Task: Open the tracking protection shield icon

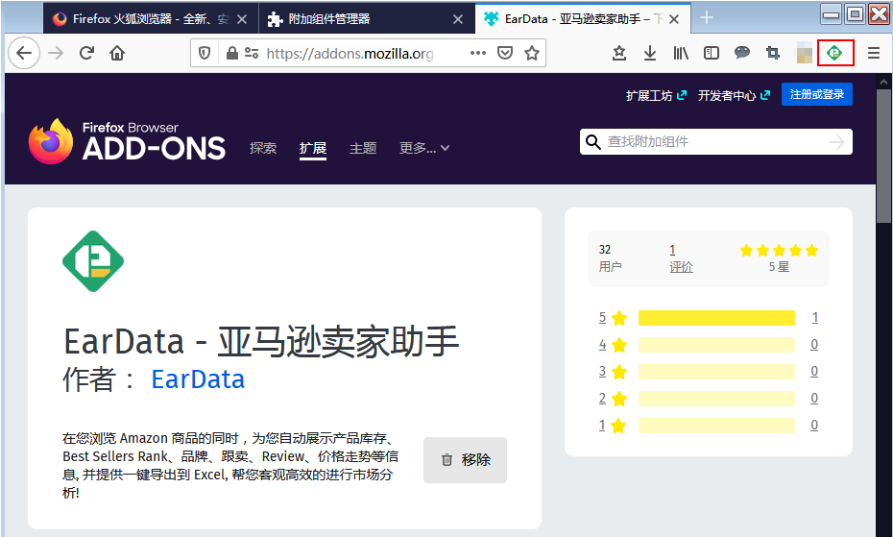Action: [205, 53]
